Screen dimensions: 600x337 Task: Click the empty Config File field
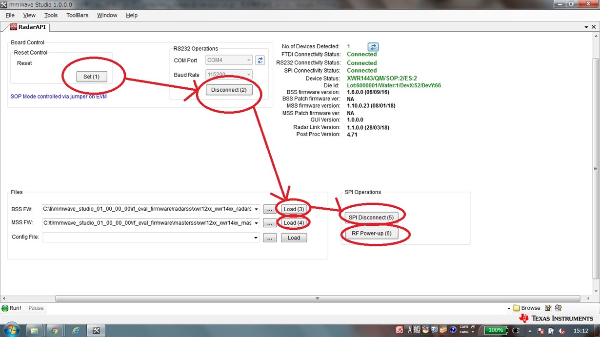coord(151,238)
